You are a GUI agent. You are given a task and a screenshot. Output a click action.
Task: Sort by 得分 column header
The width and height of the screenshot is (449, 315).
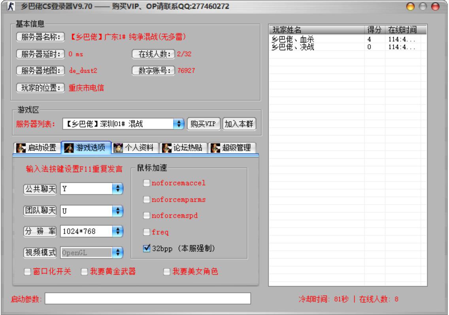tap(375, 30)
